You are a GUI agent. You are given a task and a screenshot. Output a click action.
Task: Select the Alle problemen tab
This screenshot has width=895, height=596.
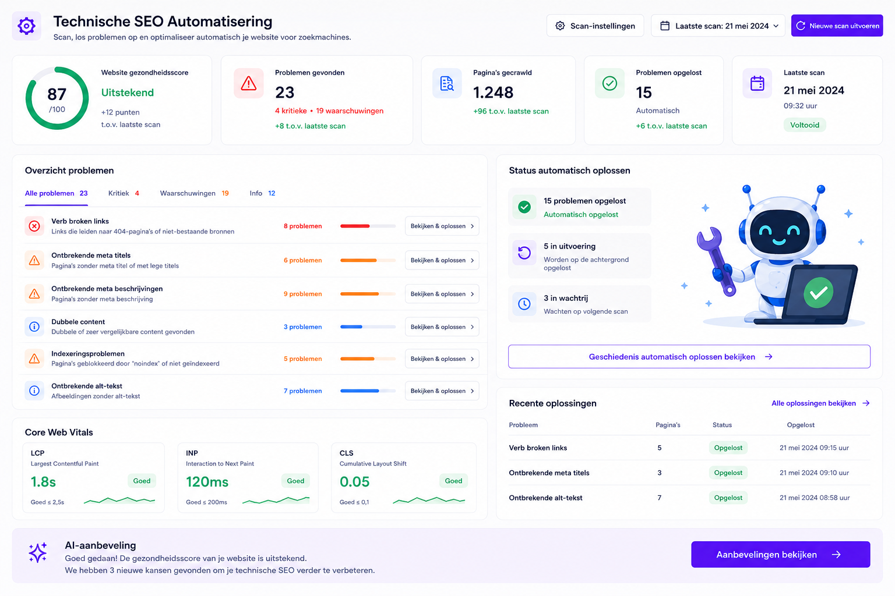[56, 193]
